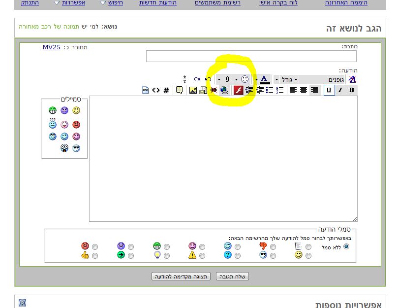
Task: Click the Bold formatting icon
Action: (x=351, y=90)
